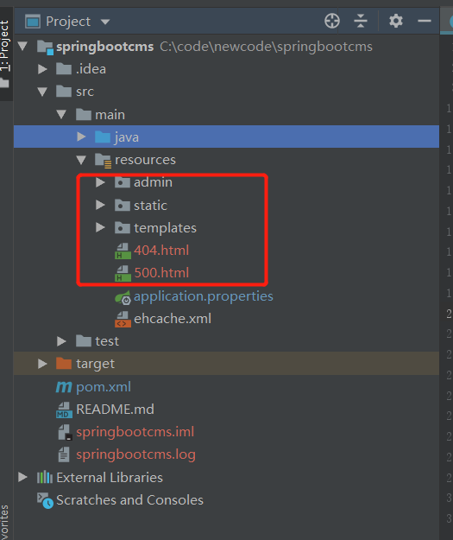Expand the .idea folder arrow
This screenshot has width=453, height=540.
42,69
